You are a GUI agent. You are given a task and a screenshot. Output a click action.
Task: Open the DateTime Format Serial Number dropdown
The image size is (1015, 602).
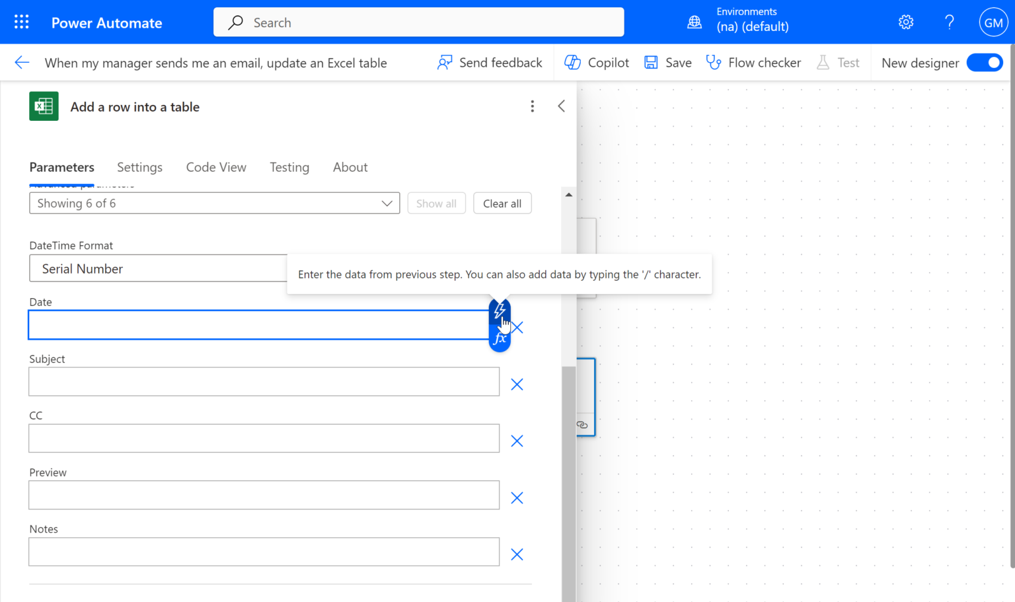(x=159, y=269)
